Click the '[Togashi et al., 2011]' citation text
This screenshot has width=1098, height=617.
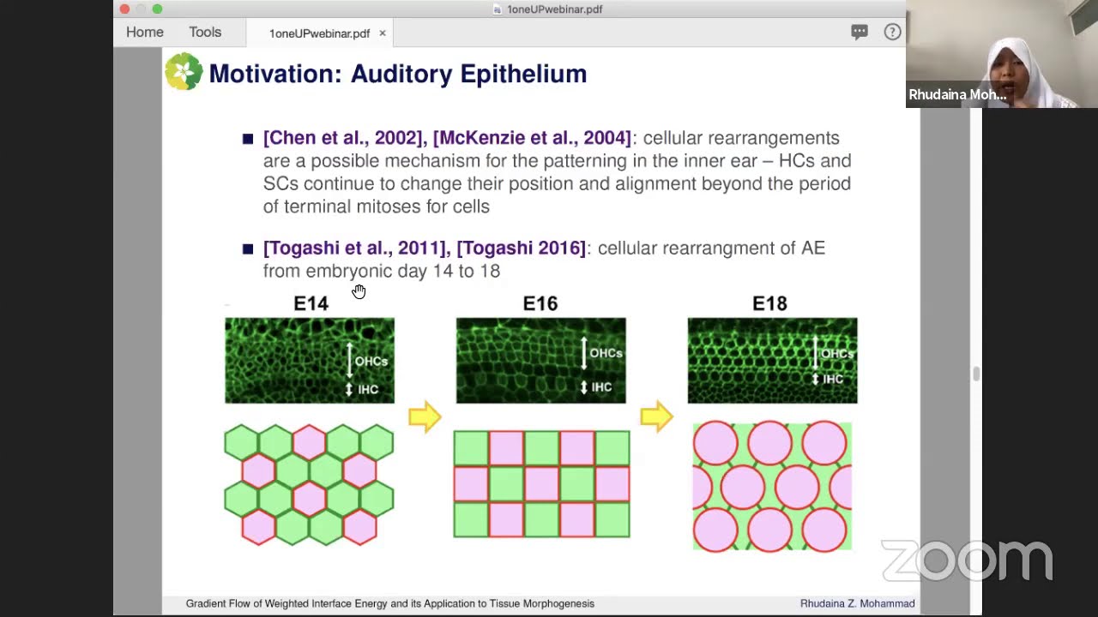pos(356,248)
